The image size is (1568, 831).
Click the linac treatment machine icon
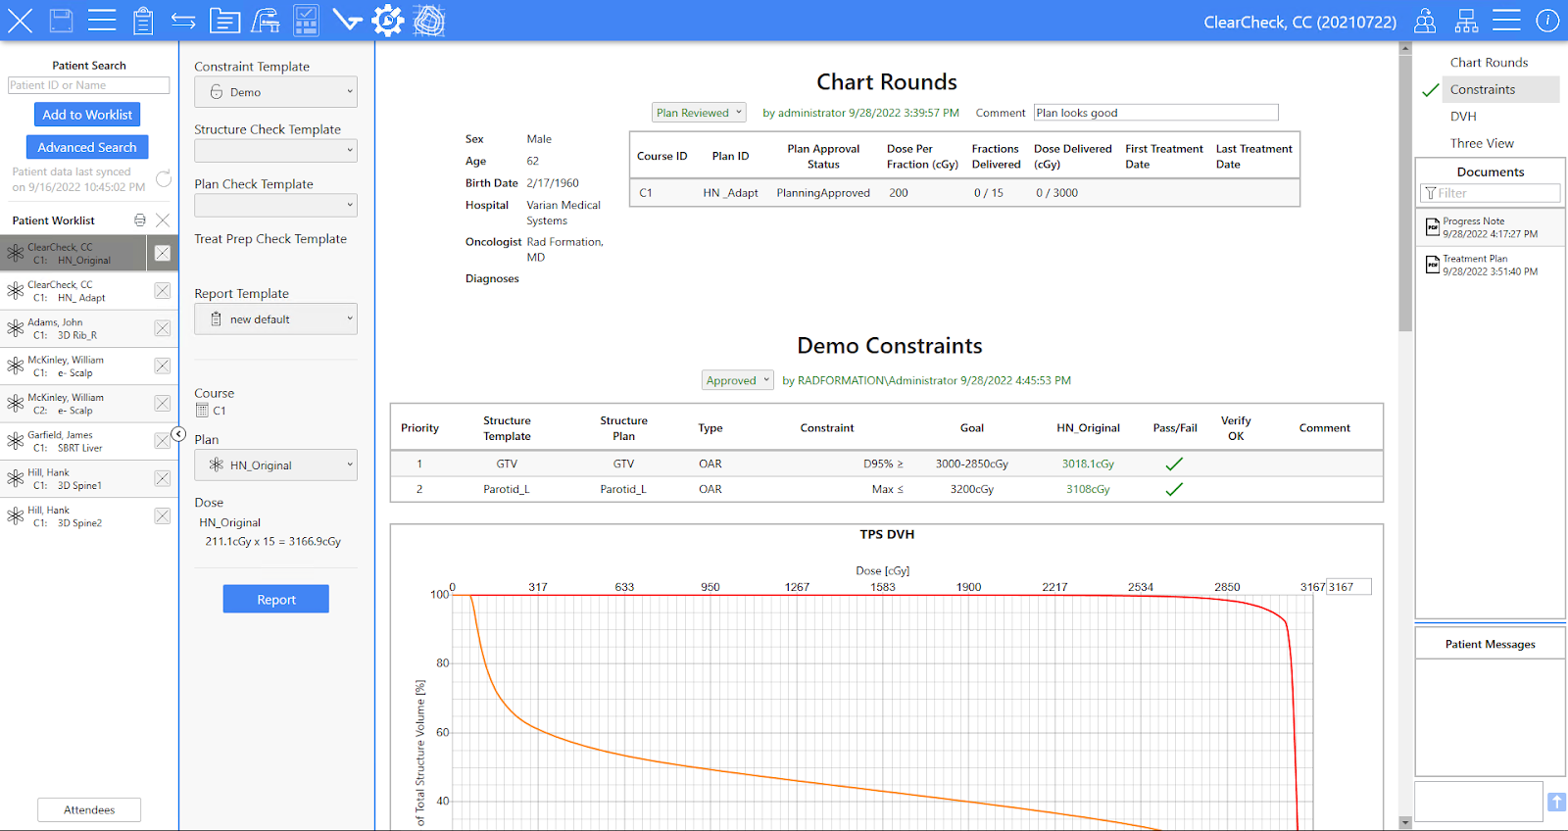(266, 21)
